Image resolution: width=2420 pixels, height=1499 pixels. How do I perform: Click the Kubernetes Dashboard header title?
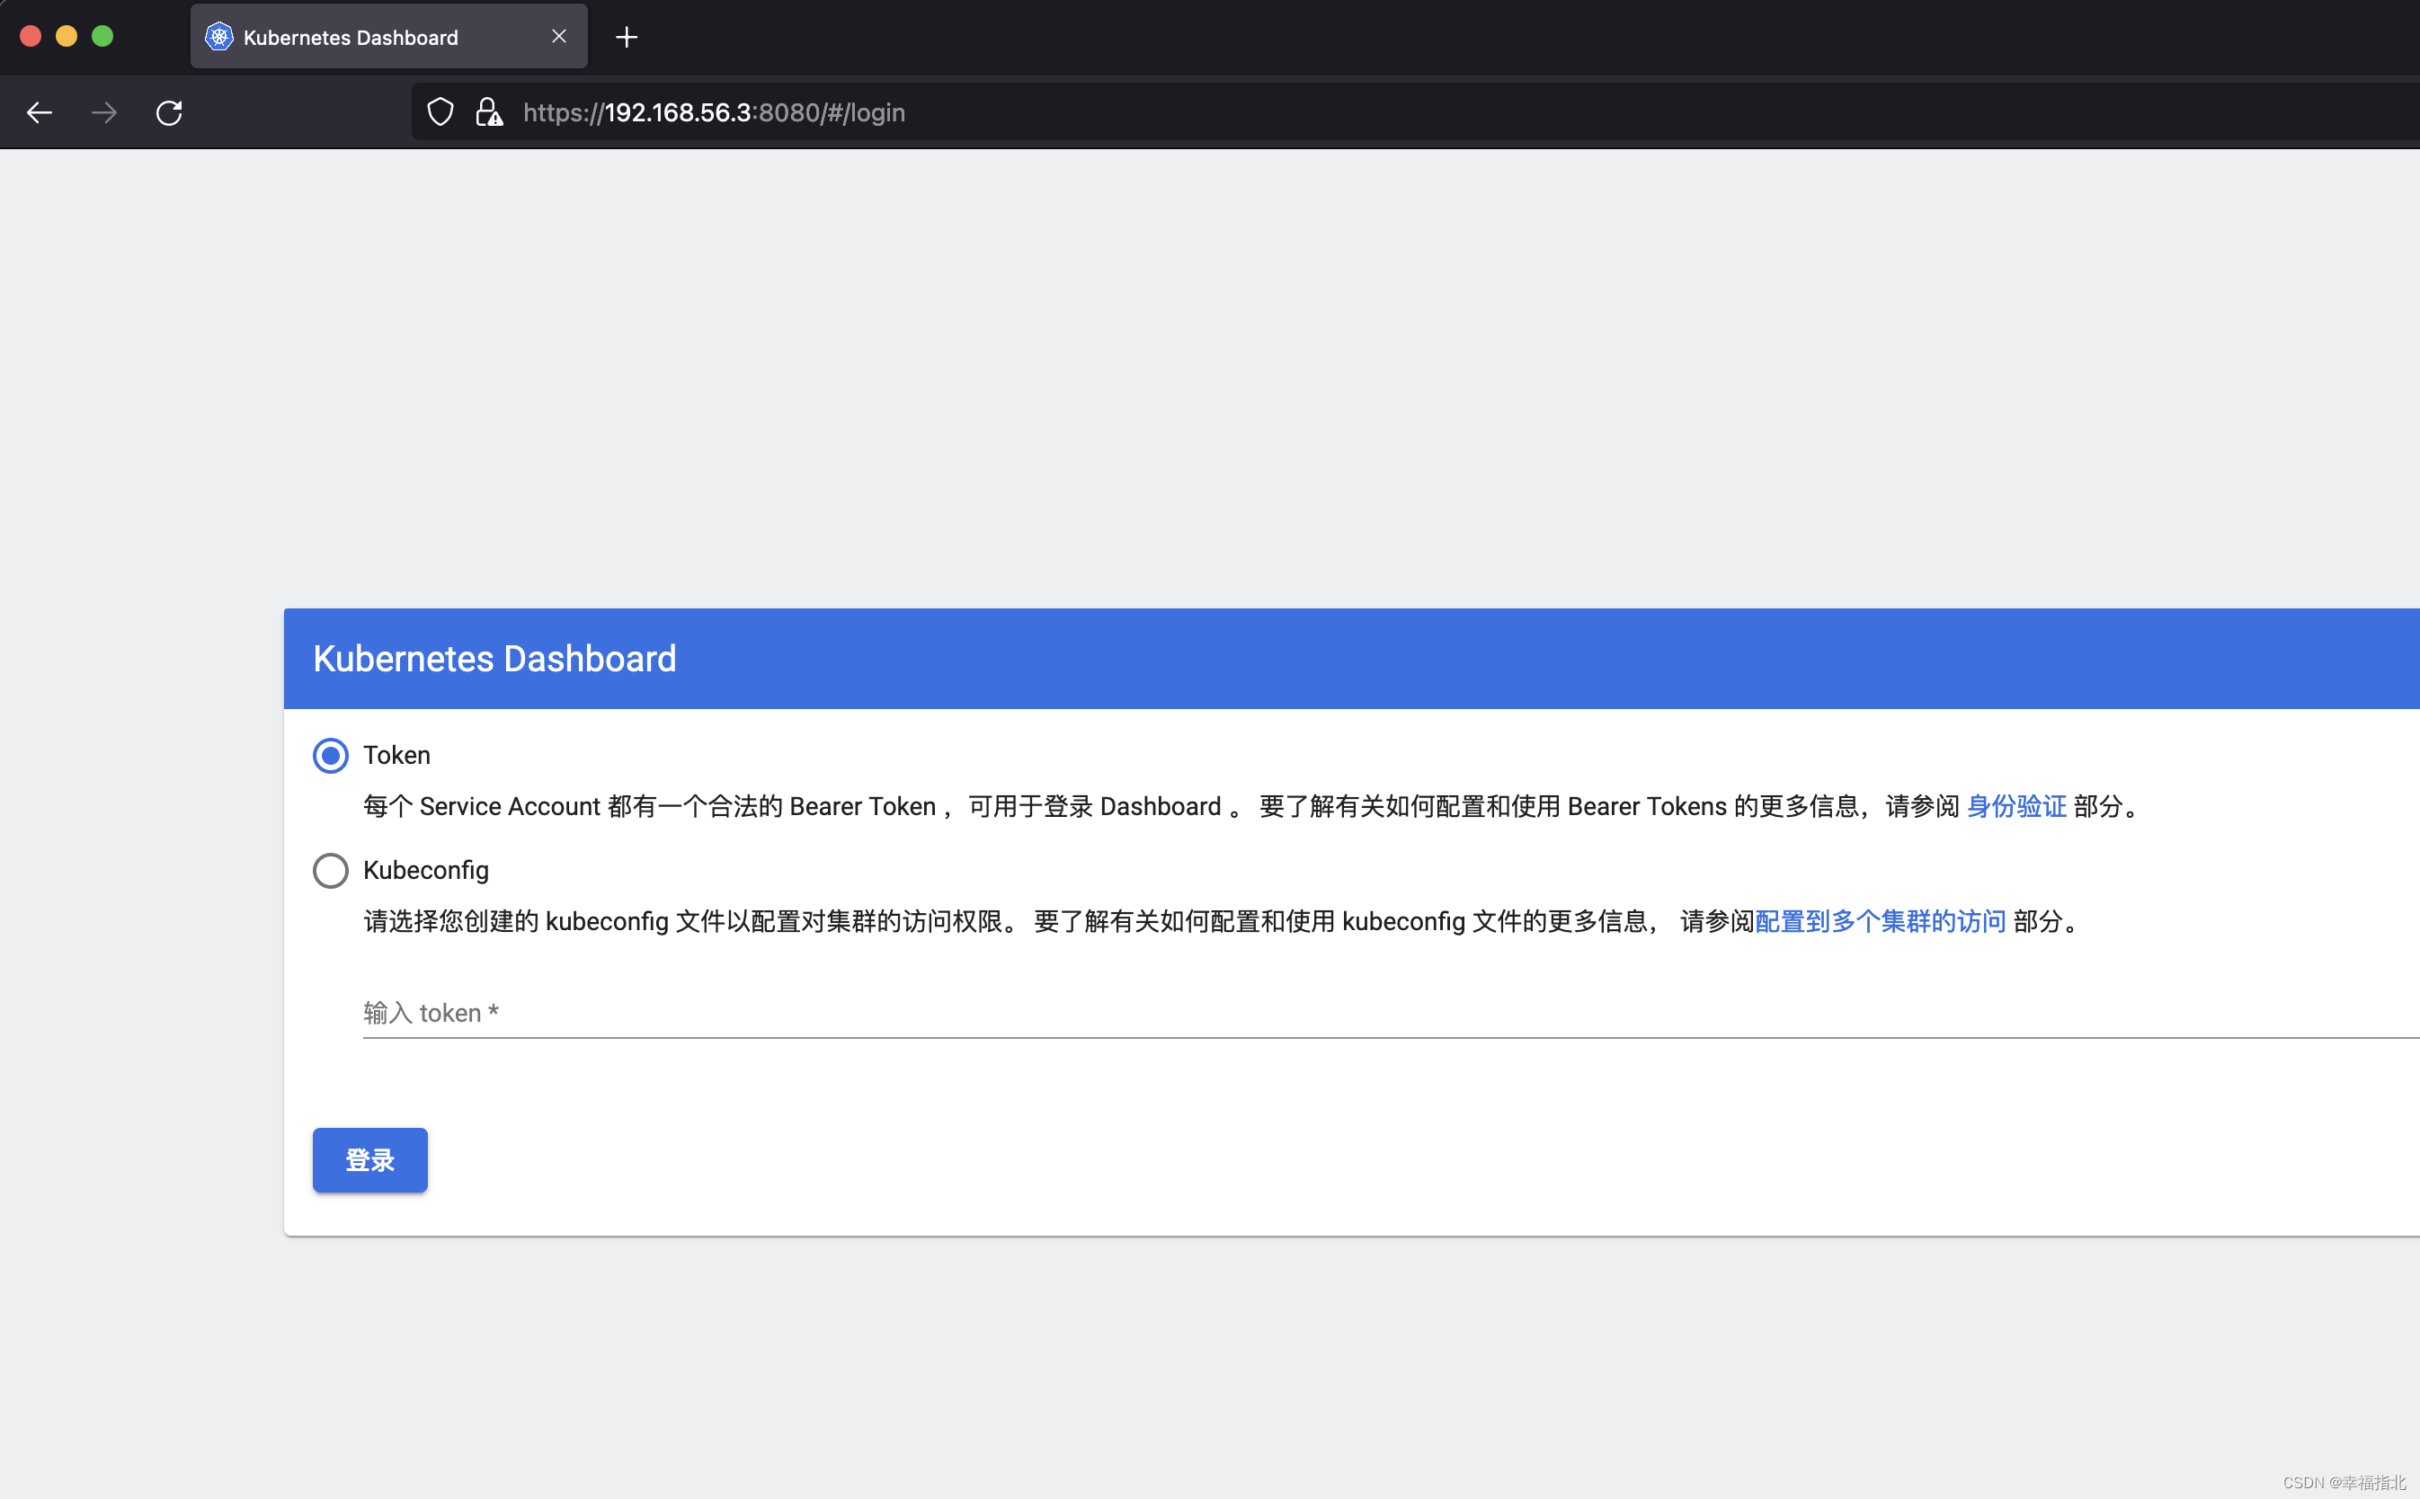coord(494,660)
